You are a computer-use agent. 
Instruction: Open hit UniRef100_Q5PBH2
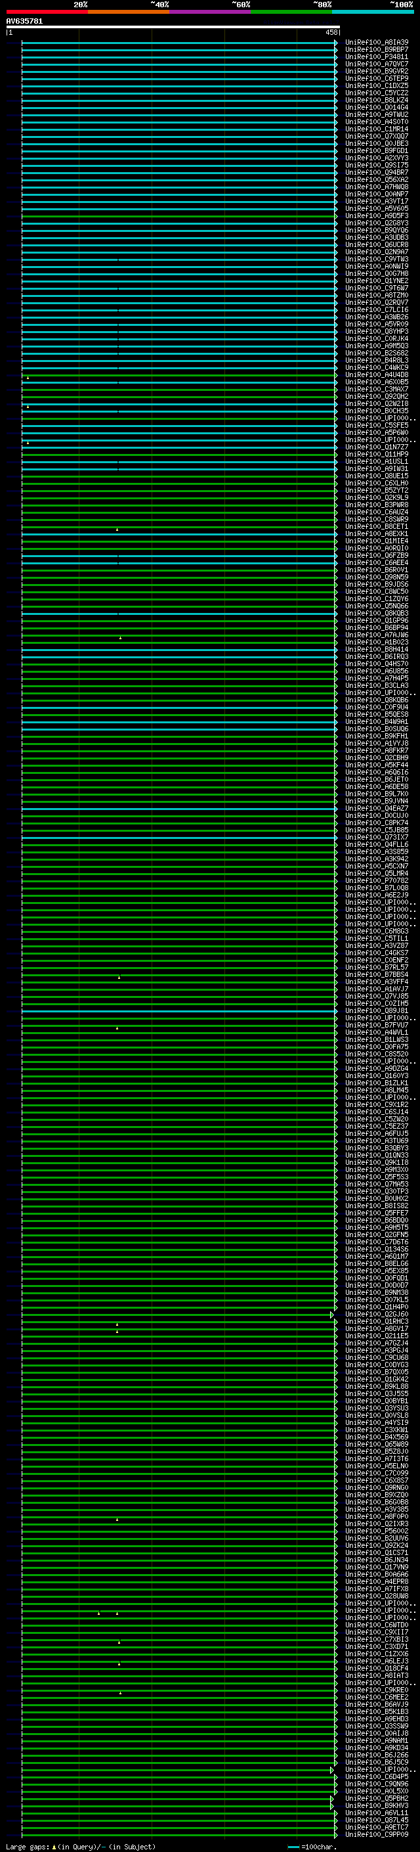[x=376, y=1798]
